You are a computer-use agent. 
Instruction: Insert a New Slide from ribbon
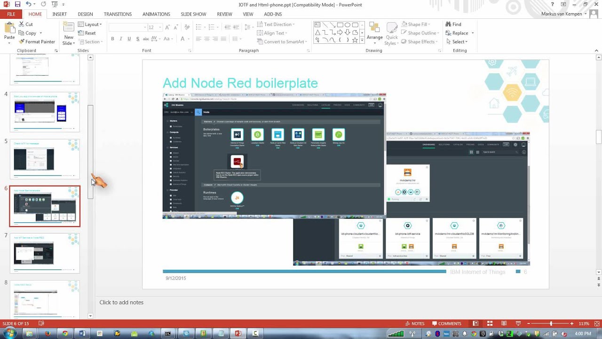point(69,33)
